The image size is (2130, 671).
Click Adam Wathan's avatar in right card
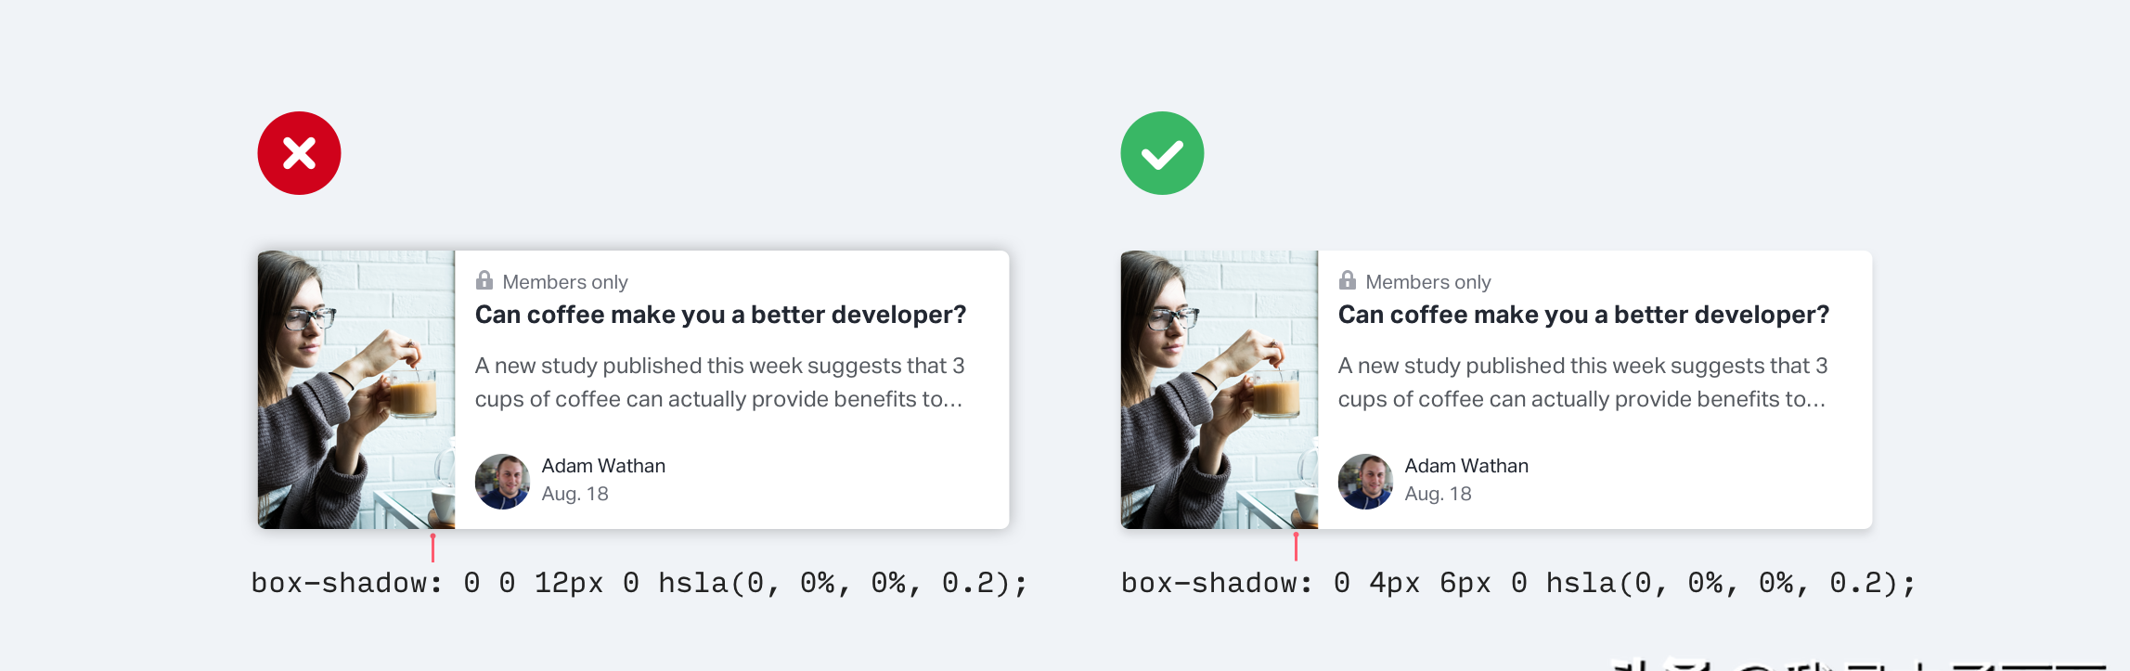click(1365, 482)
